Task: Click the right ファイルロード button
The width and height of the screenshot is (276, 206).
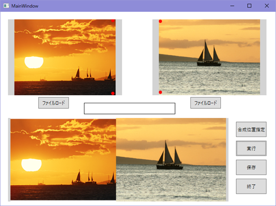Action: [205, 103]
